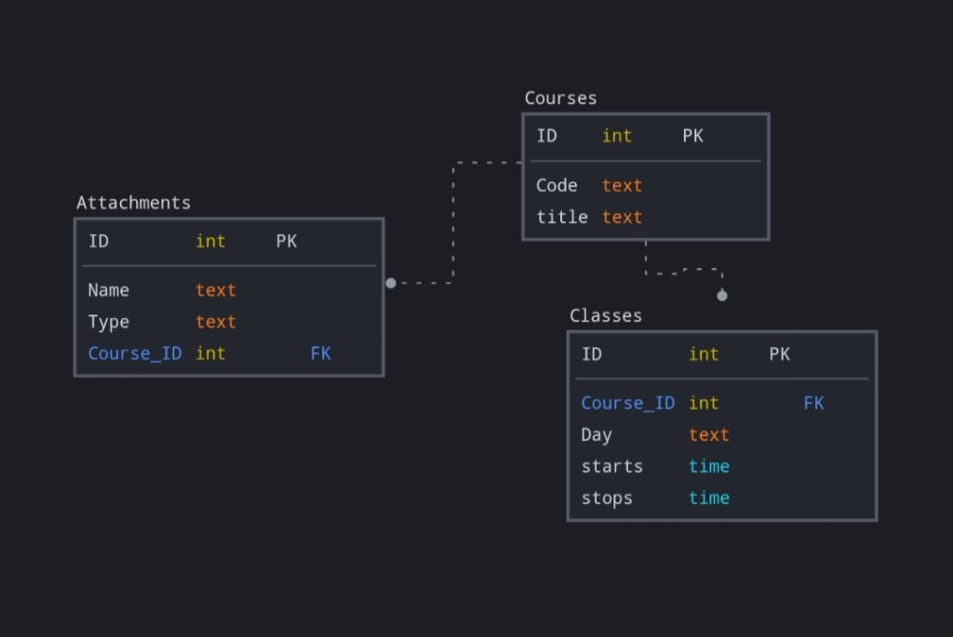
Task: Click the PK marker in the Courses table
Action: [x=692, y=136]
